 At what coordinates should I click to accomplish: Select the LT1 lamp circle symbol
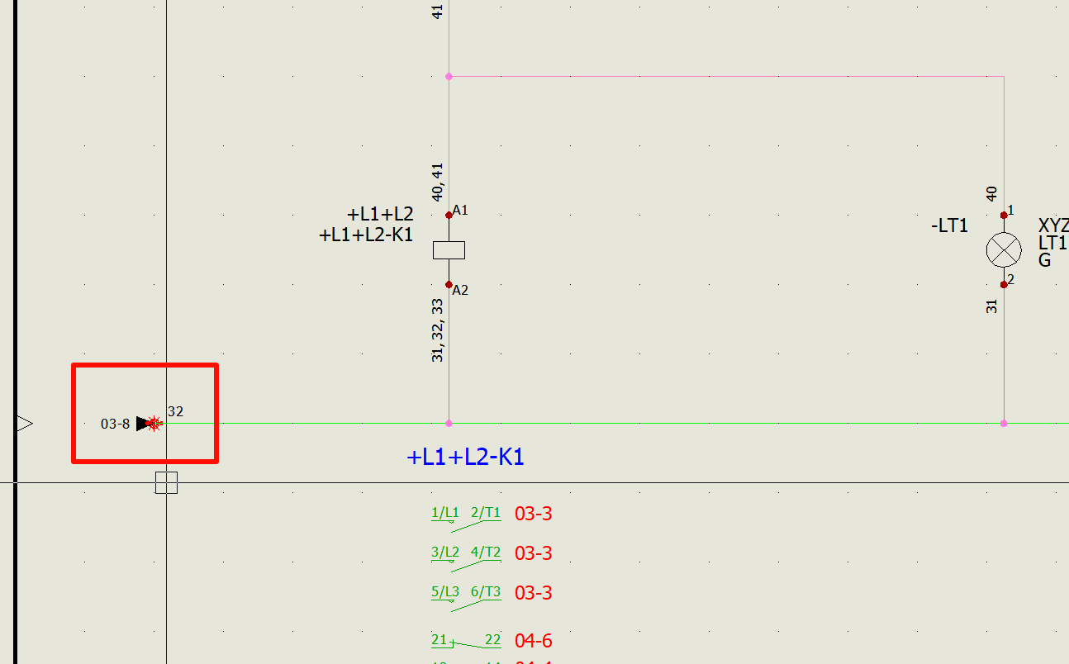click(x=1004, y=249)
